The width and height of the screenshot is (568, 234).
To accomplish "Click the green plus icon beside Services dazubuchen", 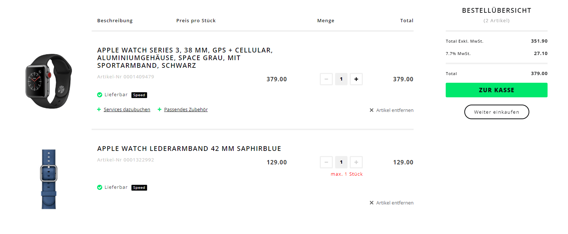I will coord(99,109).
